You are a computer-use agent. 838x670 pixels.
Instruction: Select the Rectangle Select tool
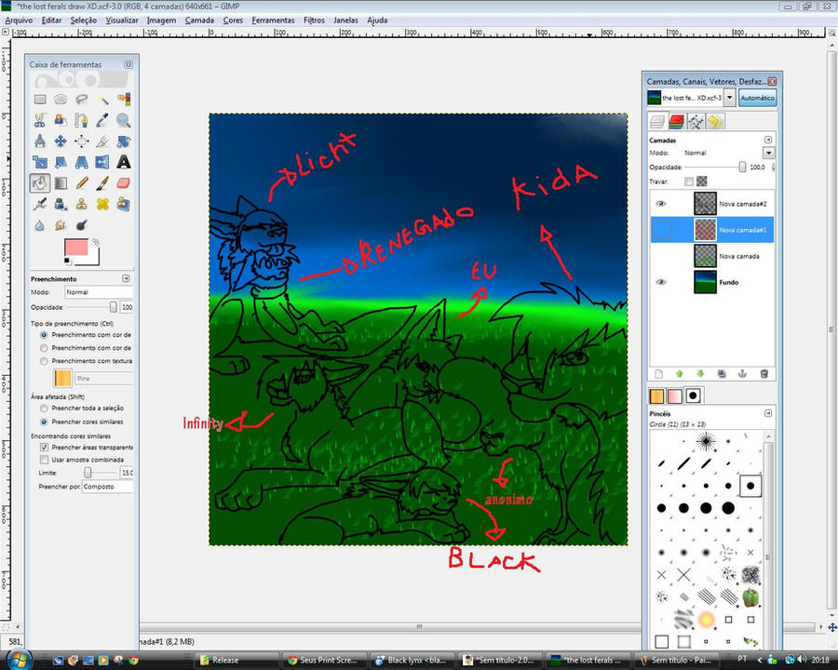(x=40, y=100)
